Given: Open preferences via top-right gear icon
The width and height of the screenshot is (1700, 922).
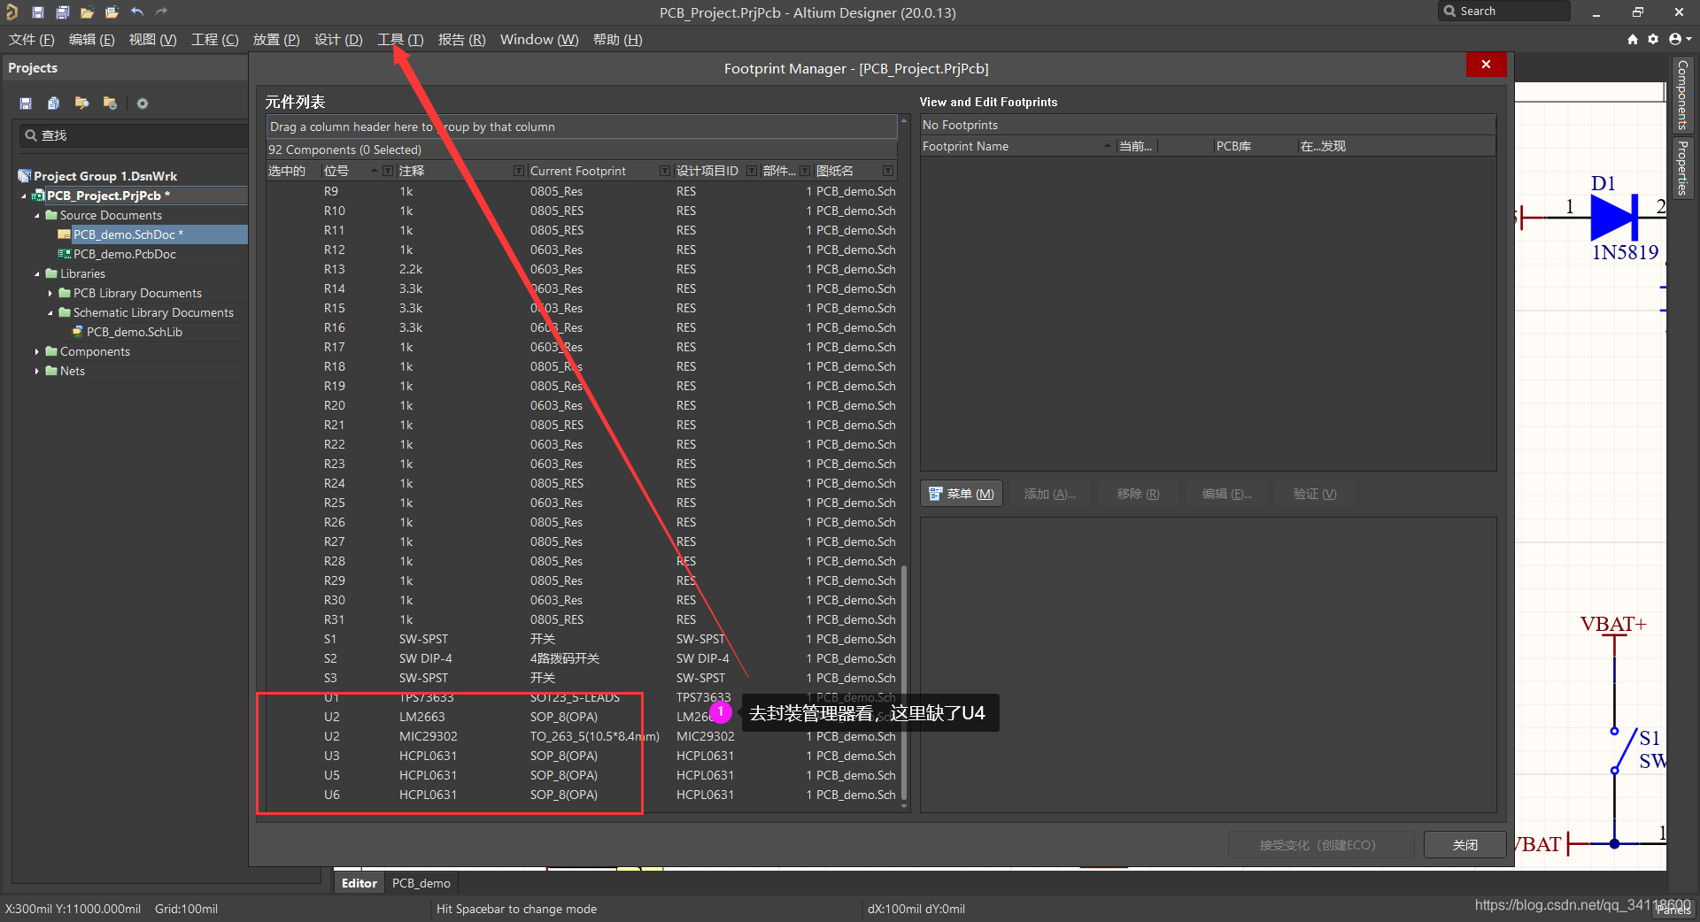Looking at the screenshot, I should 1653,39.
